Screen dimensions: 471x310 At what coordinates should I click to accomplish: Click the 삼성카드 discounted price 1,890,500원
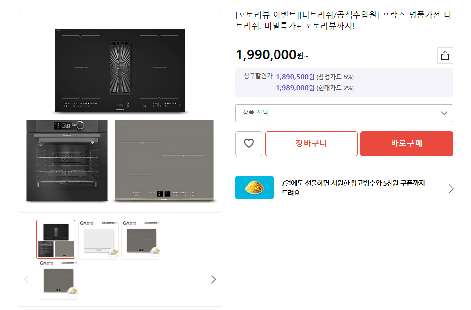[295, 77]
